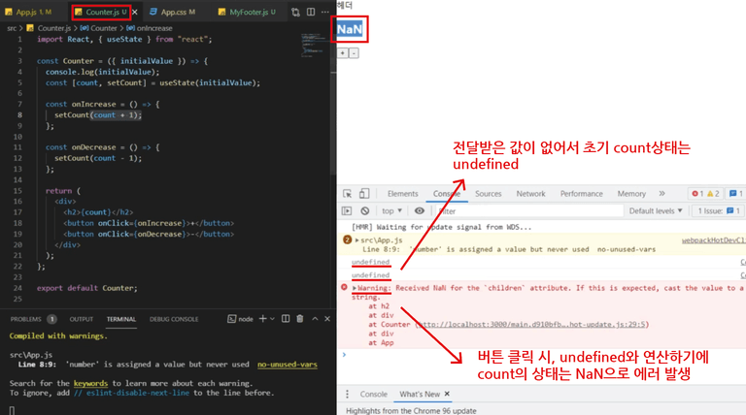
Task: Click the plus button under NaN
Action: [x=343, y=53]
